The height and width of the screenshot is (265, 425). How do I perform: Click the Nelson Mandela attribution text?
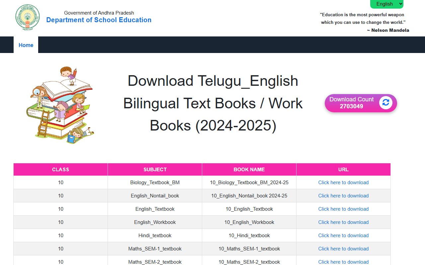click(x=388, y=30)
